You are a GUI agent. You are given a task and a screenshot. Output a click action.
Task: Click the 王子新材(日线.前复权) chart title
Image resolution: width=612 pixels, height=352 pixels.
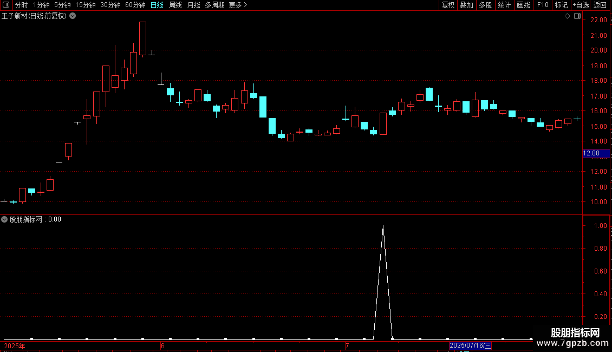point(34,16)
